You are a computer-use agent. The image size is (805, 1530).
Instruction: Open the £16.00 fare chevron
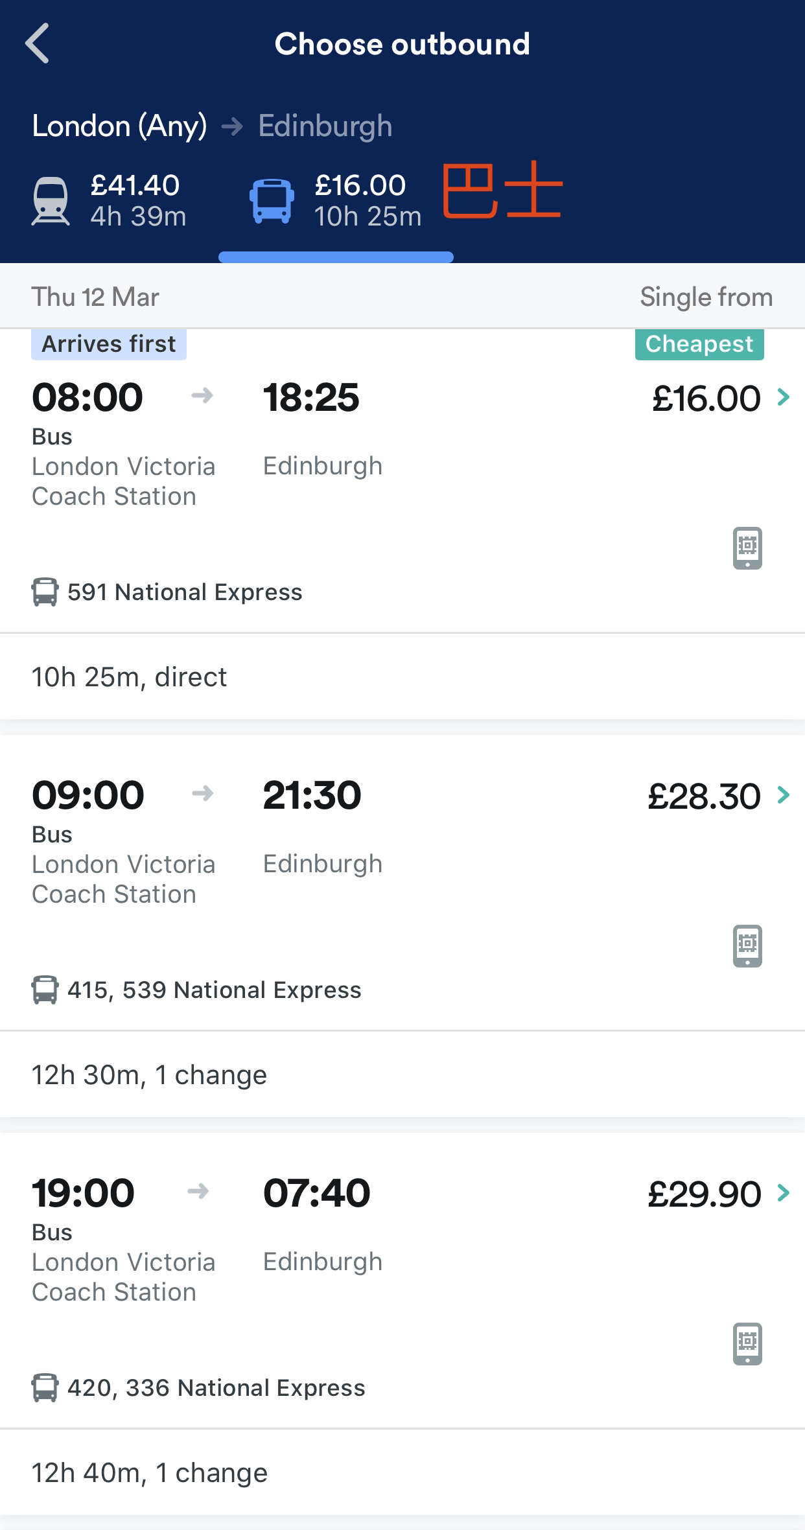(x=784, y=397)
